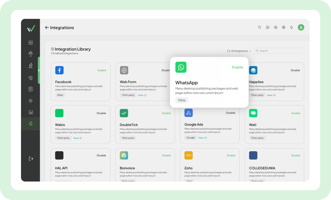Open reports chart icon in sidebar
331x200 pixels.
pyautogui.click(x=31, y=112)
